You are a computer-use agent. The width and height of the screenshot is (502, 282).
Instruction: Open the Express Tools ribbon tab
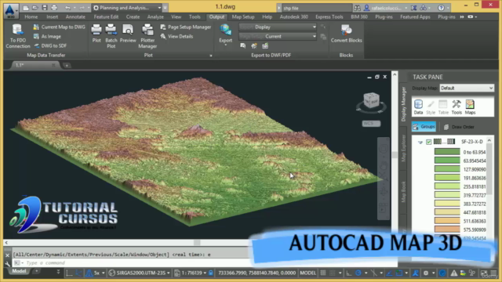coord(329,16)
